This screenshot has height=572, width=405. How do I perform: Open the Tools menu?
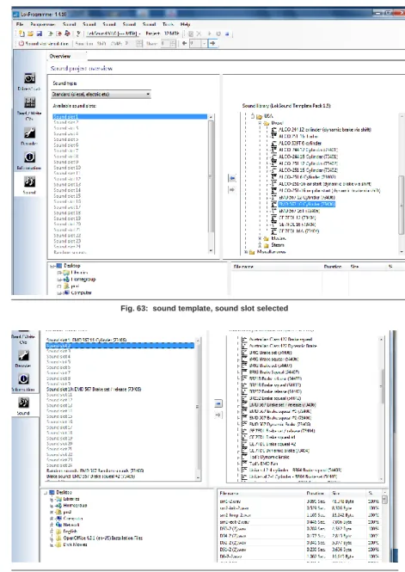click(x=168, y=24)
